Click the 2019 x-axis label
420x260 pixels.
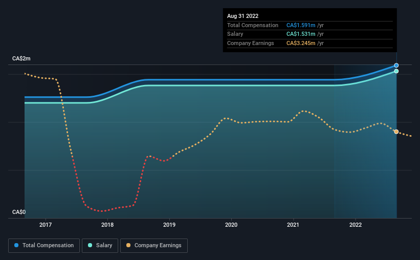[169, 225]
